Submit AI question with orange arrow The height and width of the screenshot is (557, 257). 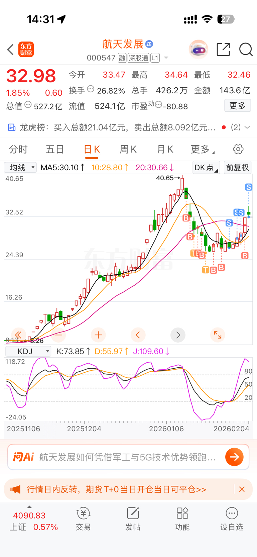pyautogui.click(x=234, y=457)
